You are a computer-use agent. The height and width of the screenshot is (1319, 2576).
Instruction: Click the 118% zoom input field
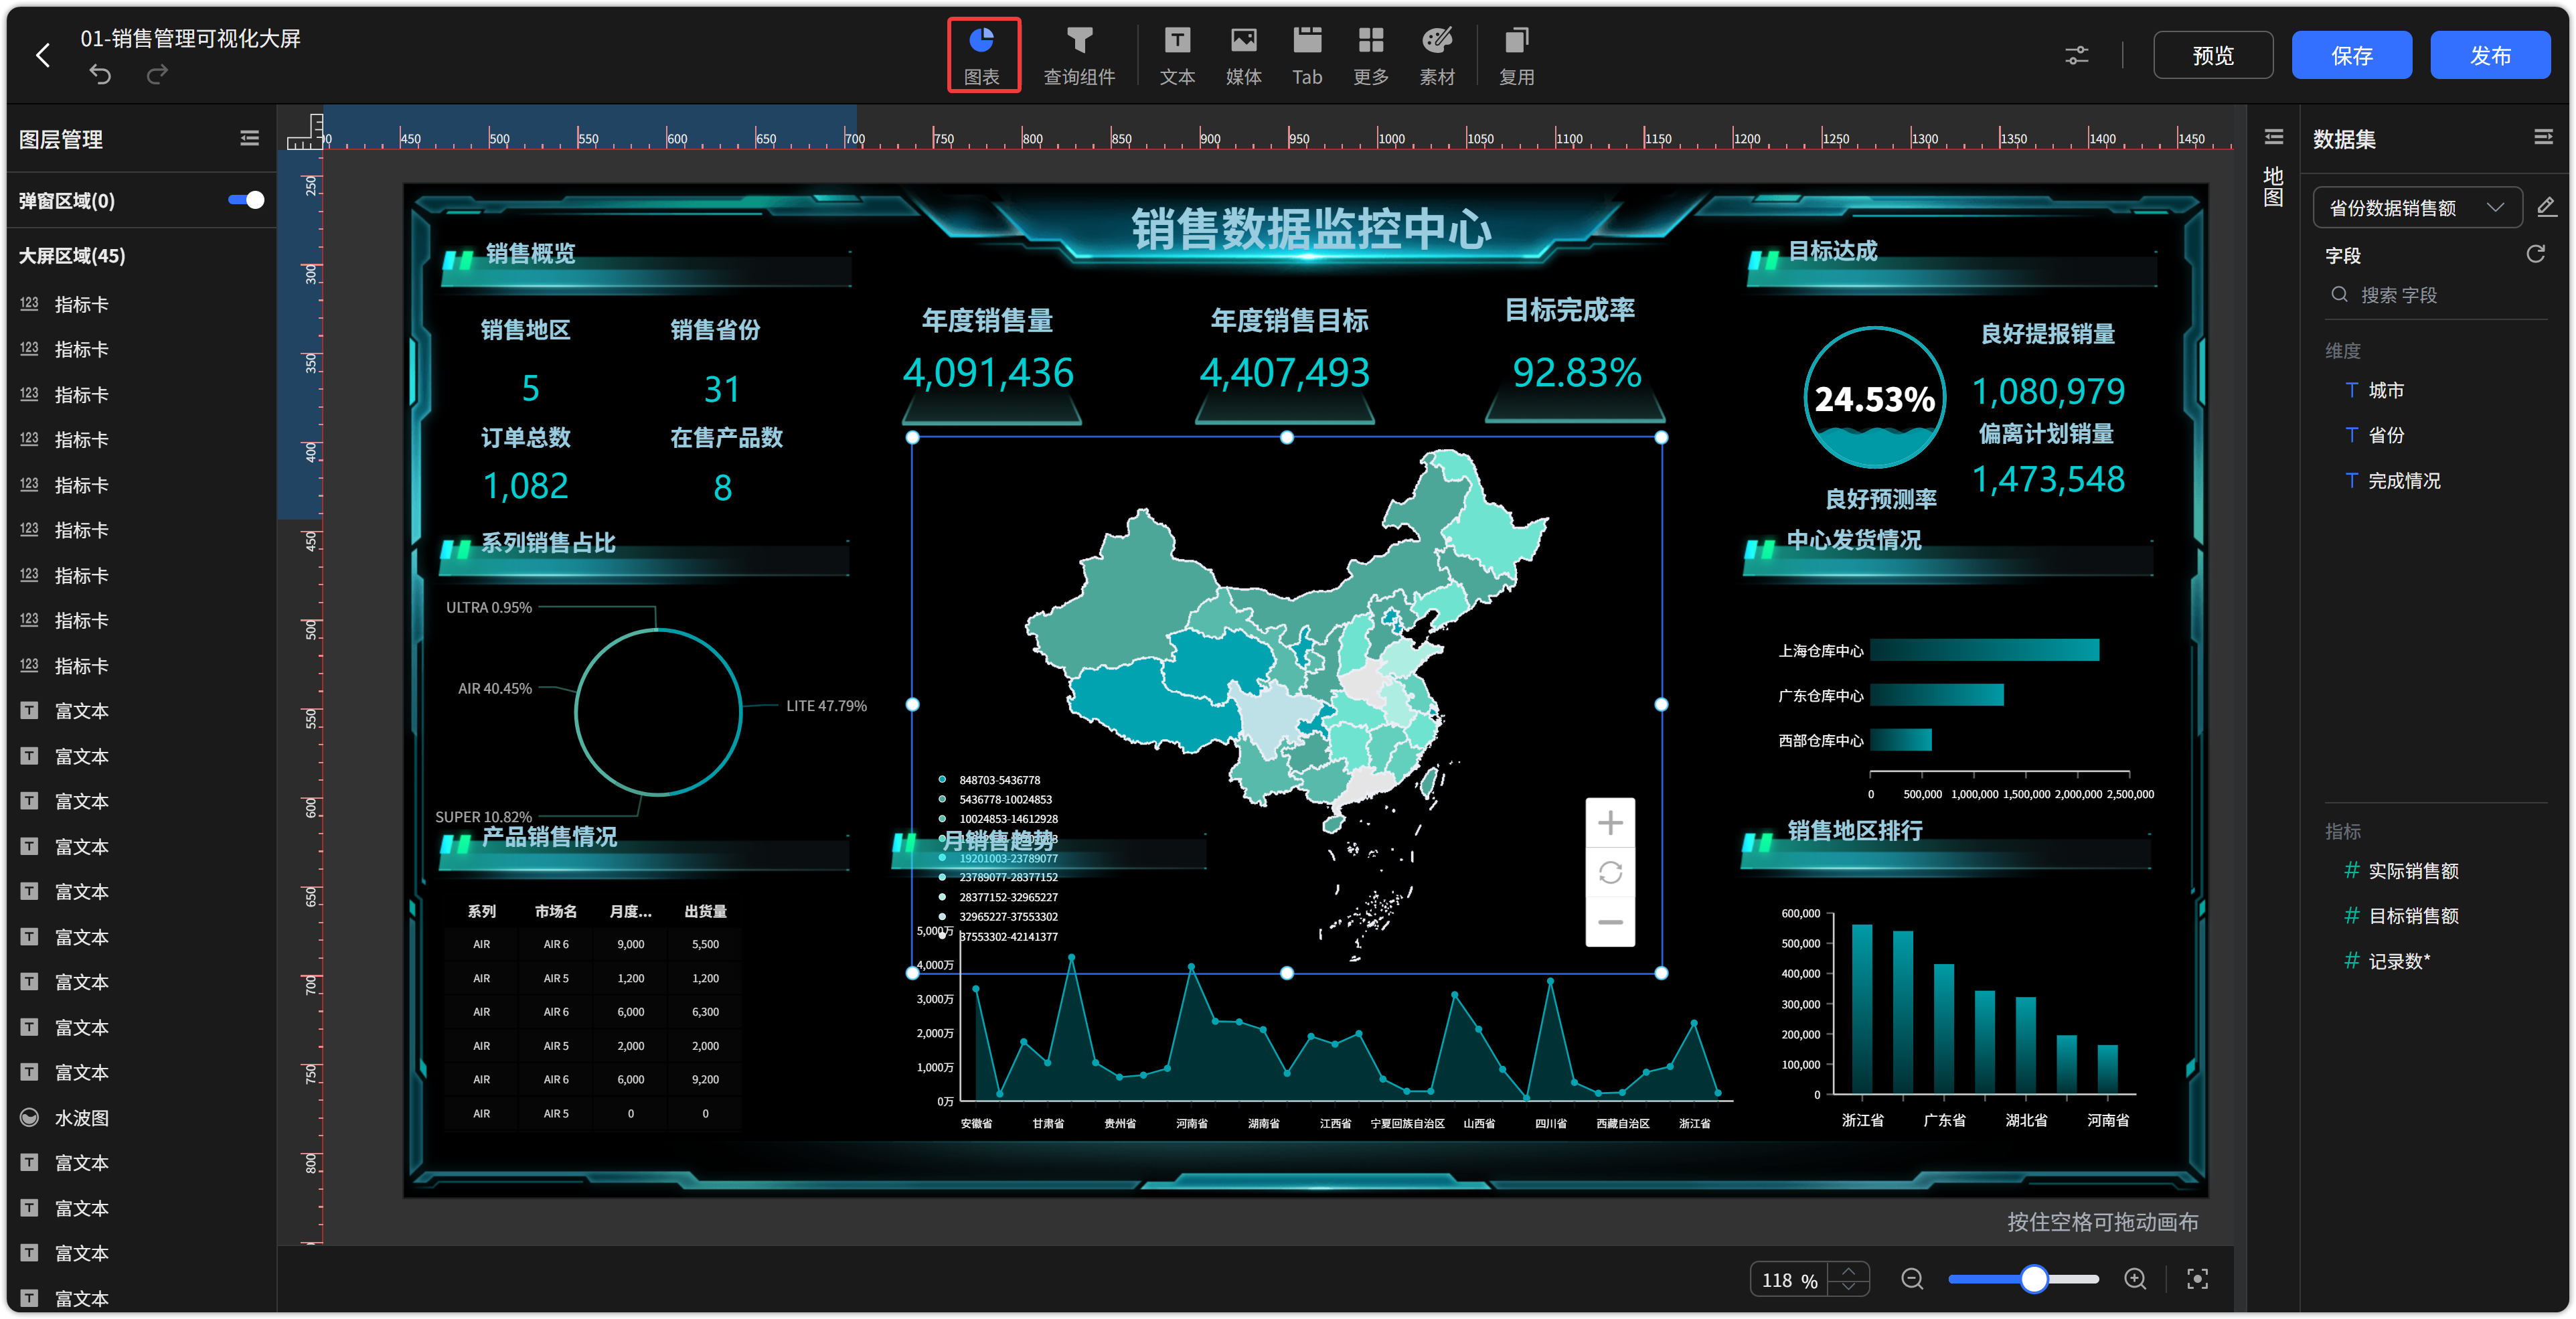1789,1279
